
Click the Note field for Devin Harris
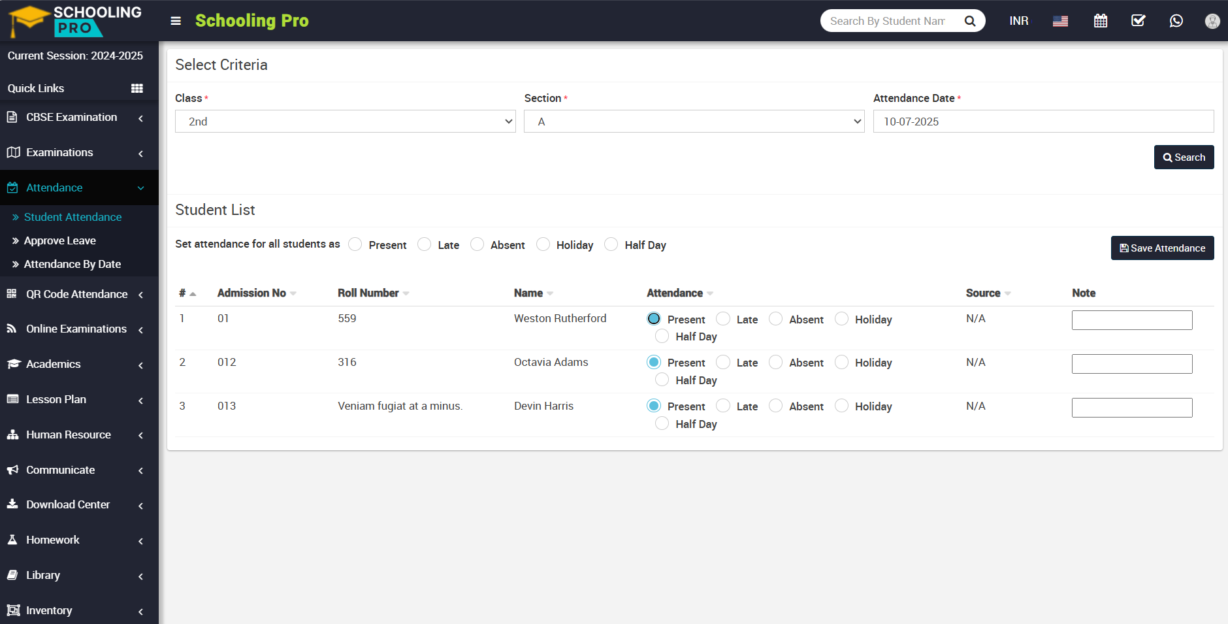point(1131,408)
